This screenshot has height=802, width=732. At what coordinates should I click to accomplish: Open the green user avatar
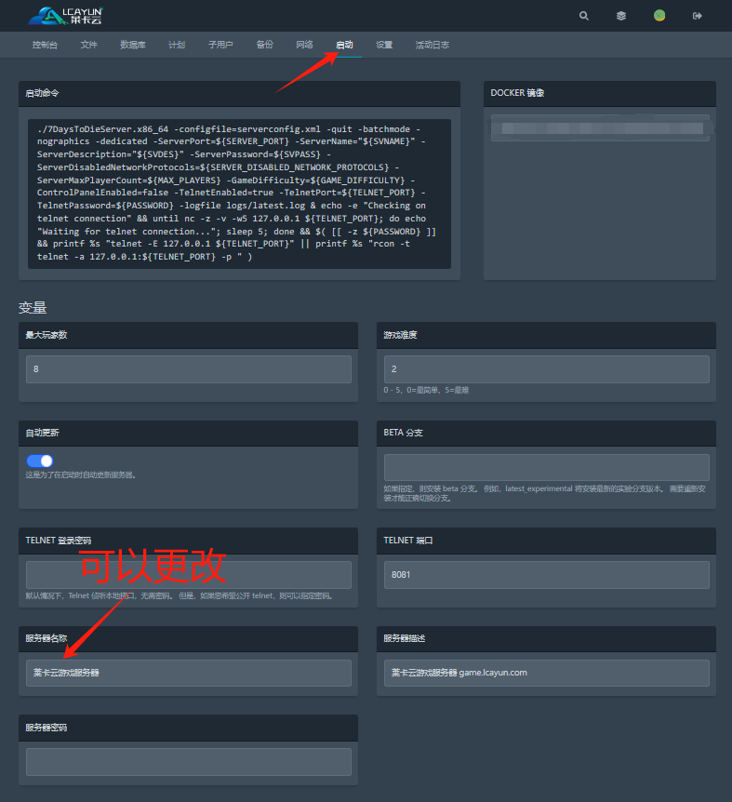click(x=659, y=15)
